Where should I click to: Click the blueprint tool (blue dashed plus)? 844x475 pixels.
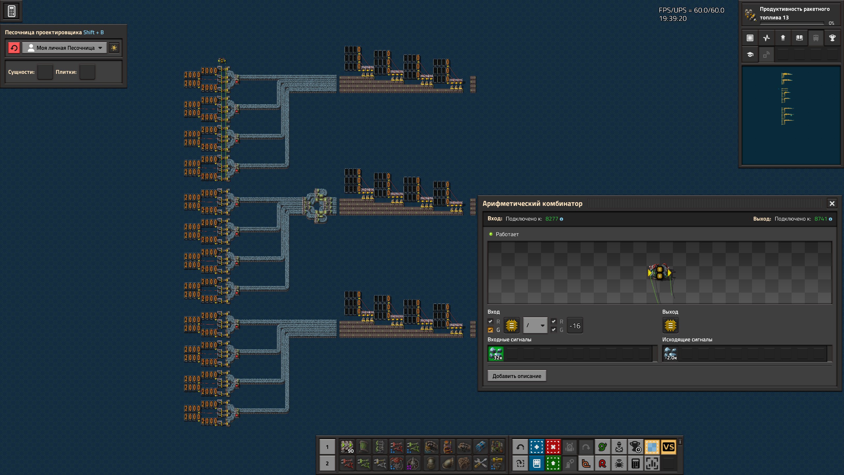(536, 447)
